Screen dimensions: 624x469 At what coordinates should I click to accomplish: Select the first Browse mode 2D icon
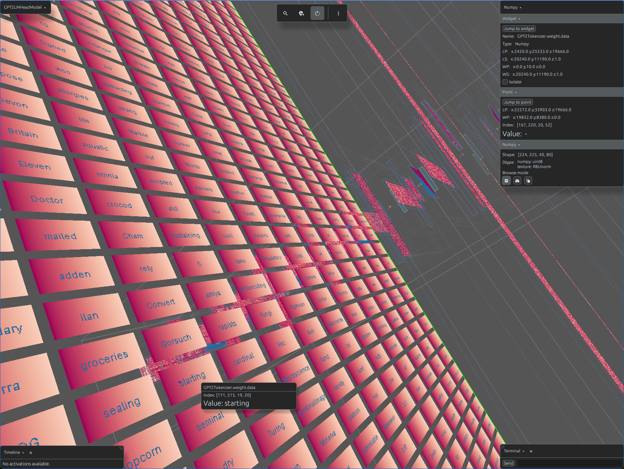click(x=506, y=181)
